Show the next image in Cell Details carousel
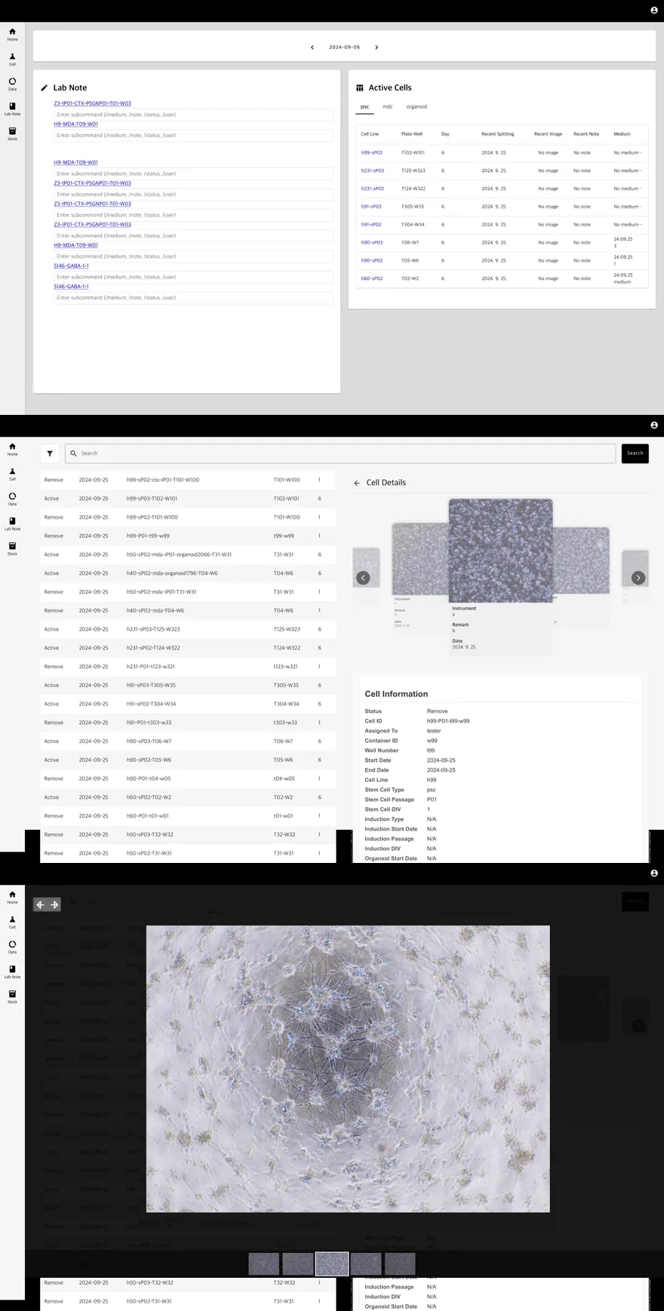 click(638, 578)
